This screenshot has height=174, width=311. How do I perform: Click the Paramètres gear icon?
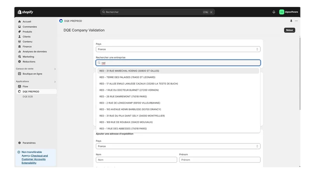tap(19, 143)
